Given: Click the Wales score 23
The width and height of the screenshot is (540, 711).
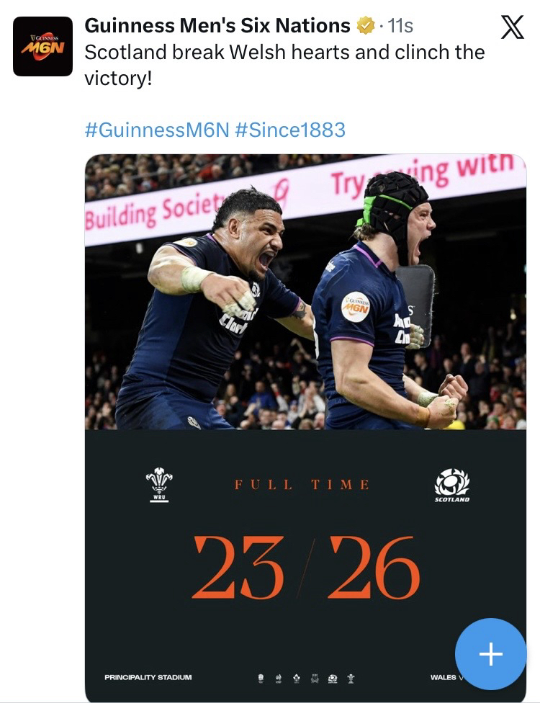Looking at the screenshot, I should [x=238, y=567].
